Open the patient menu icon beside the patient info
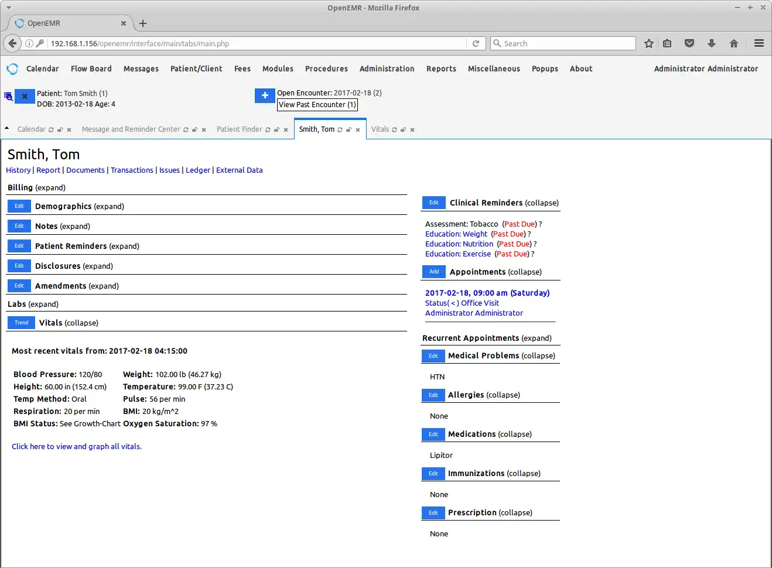 click(x=8, y=95)
